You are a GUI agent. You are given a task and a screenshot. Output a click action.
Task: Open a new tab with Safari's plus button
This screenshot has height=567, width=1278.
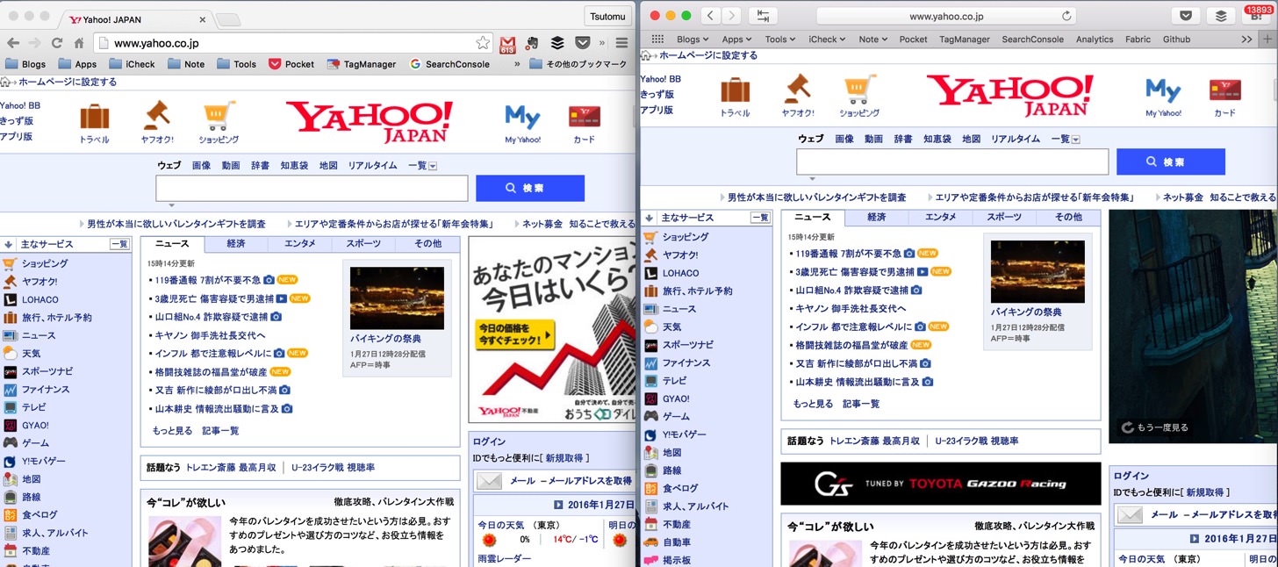[x=1267, y=39]
